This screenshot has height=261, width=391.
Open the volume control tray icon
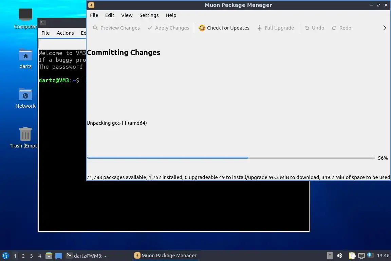coord(339,256)
